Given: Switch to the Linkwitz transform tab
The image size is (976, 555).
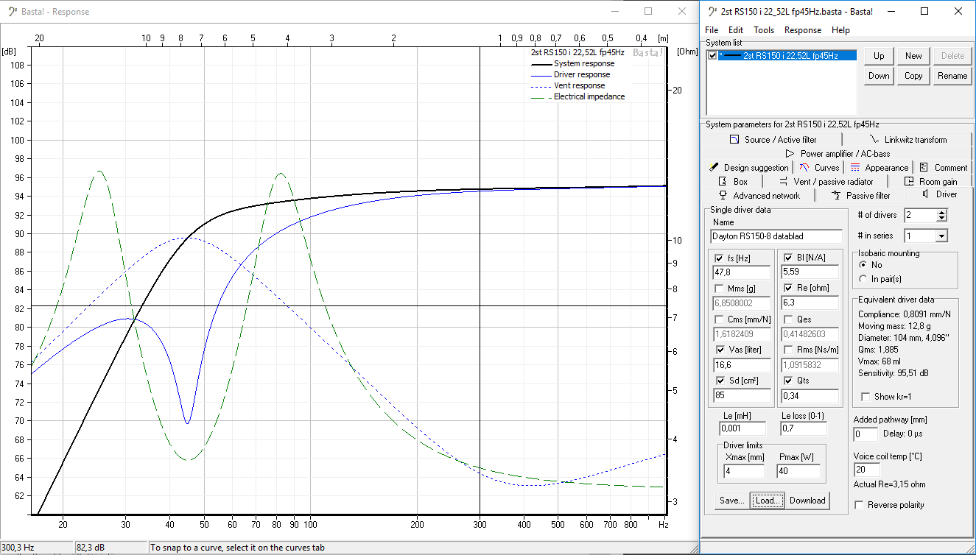Looking at the screenshot, I should (x=907, y=139).
